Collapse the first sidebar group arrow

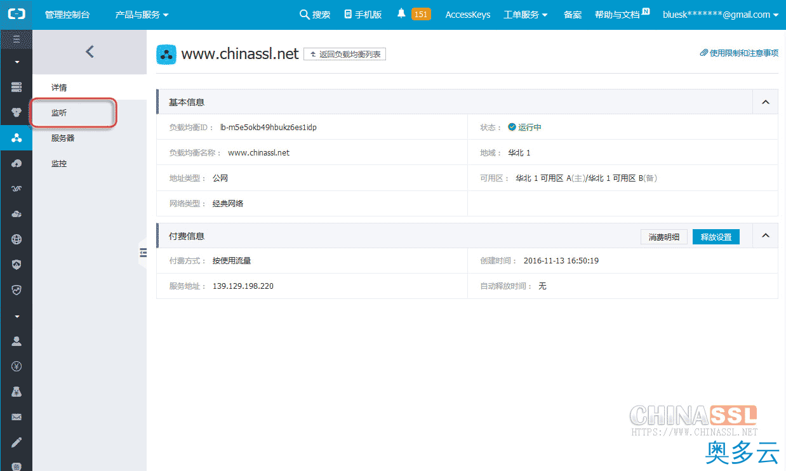[x=17, y=62]
